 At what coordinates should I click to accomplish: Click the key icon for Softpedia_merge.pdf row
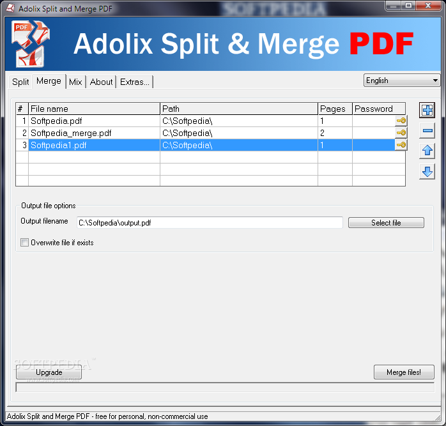tap(401, 133)
